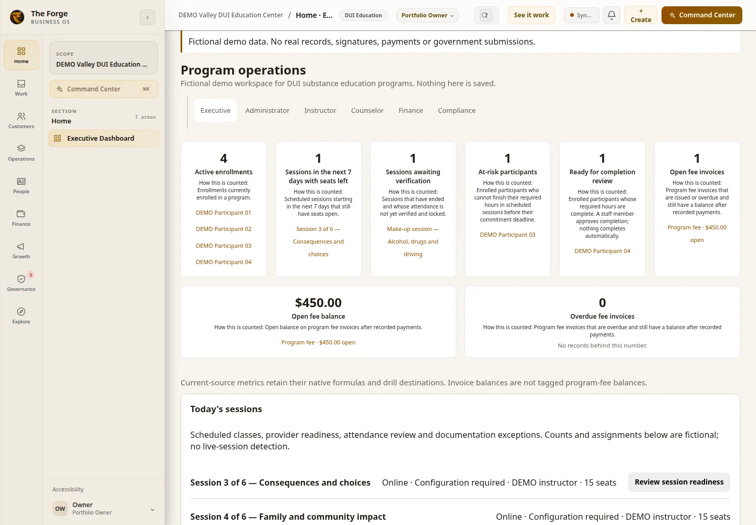This screenshot has width=756, height=525.
Task: Switch to the Instructor tab
Action: (x=320, y=110)
